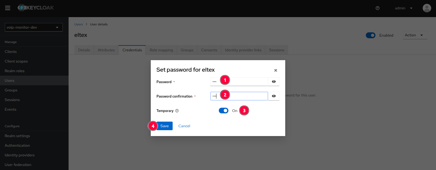
Task: Open the help question mark icon
Action: point(378,8)
